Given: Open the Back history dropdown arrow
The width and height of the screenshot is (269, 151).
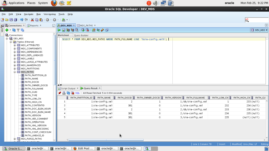Looking at the screenshot, I should click(x=51, y=20).
